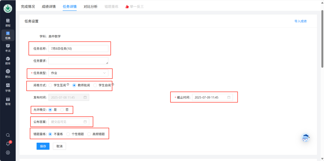The width and height of the screenshot is (324, 161).
Task: Set 允许晚交 to 是
Action: 50,110
